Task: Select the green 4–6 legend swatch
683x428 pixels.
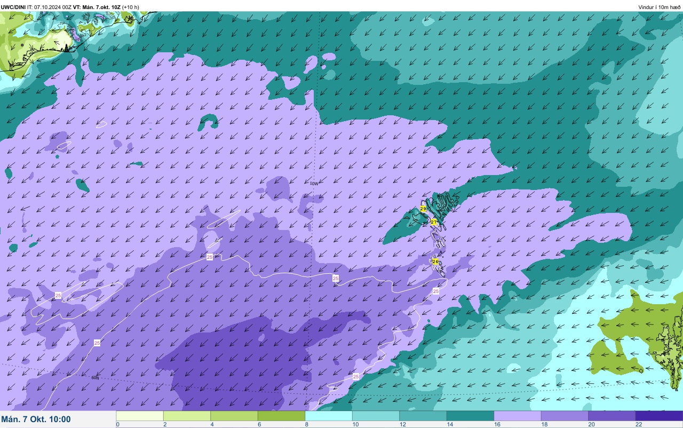Action: coord(234,416)
